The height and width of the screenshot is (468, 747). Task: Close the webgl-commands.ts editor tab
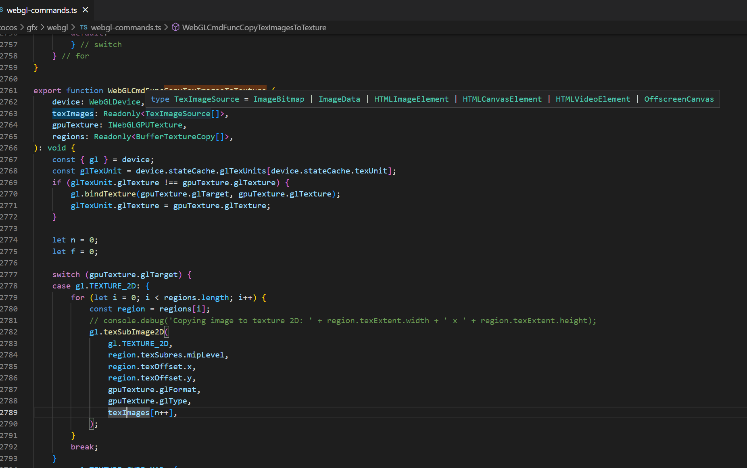pyautogui.click(x=85, y=10)
